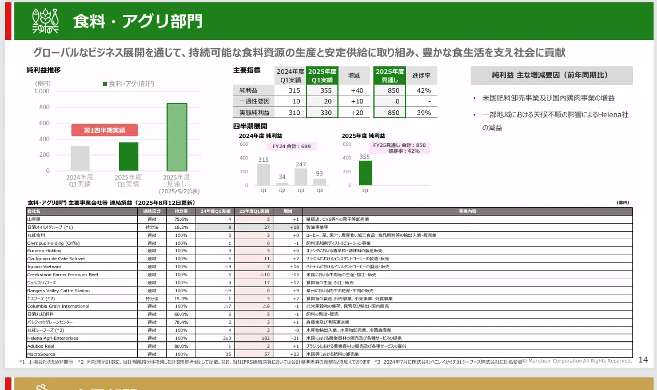Click the Creekstone Farms Premium Beef row name
This screenshot has height=390, width=657.
[63, 275]
